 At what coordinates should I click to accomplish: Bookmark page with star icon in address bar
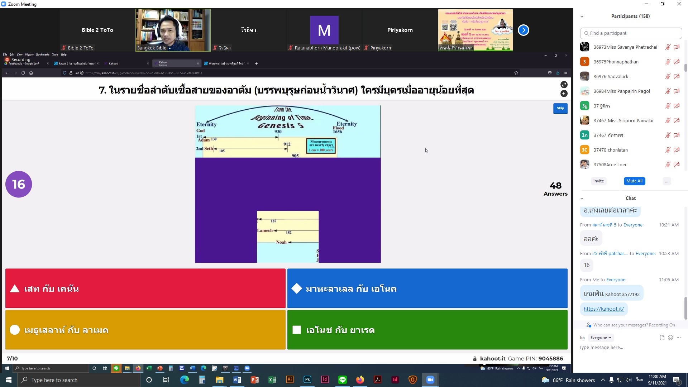516,73
